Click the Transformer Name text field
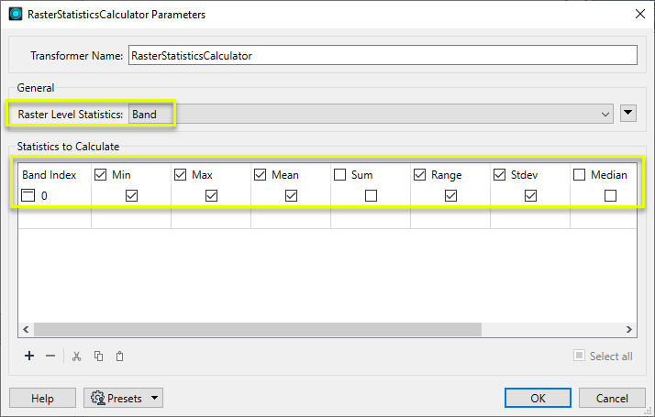The image size is (655, 417). tap(383, 55)
